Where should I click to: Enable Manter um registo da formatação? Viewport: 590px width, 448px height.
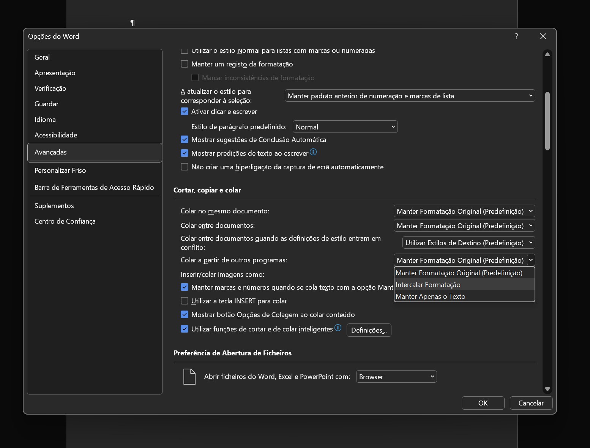pos(185,64)
